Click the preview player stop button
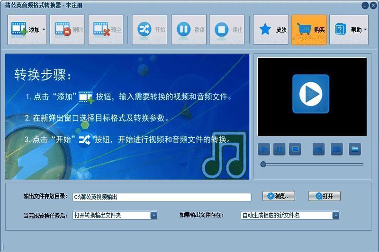 pos(295,149)
